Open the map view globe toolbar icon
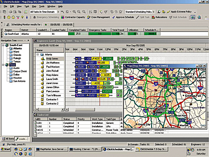The image size is (209, 157). click(193, 17)
